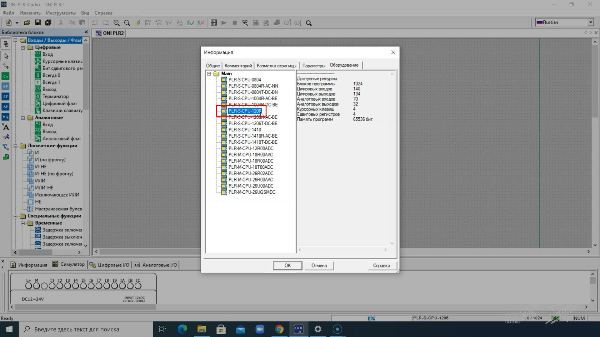Select PLR-S-CPU-1410 in the device tree
Image resolution: width=600 pixels, height=337 pixels.
point(245,130)
